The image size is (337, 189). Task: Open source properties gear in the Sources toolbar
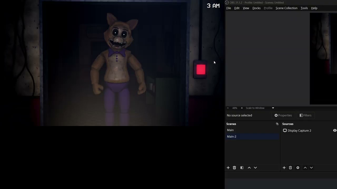pyautogui.click(x=298, y=168)
